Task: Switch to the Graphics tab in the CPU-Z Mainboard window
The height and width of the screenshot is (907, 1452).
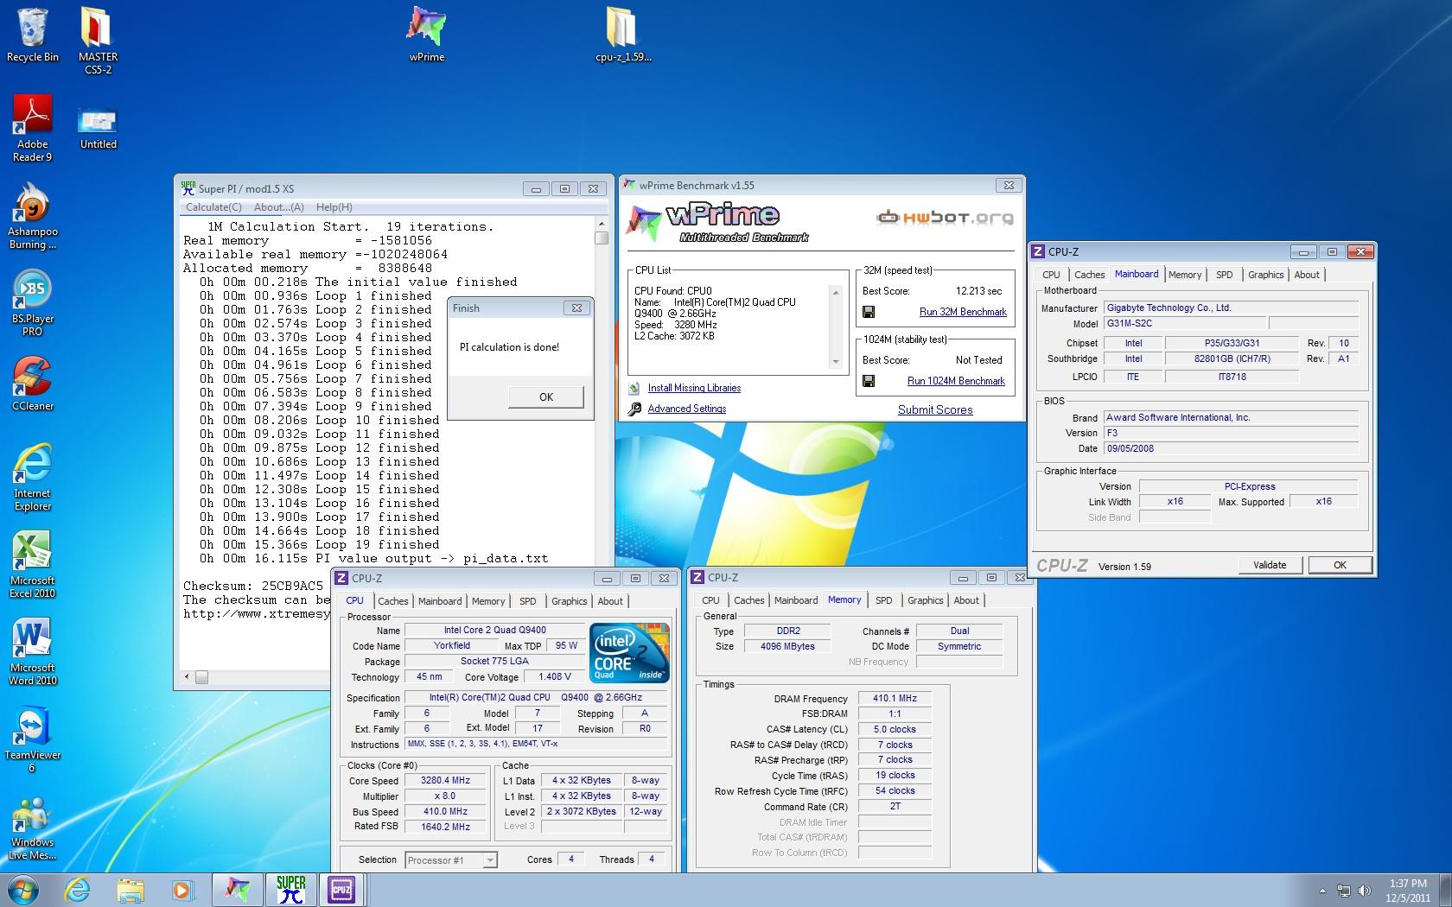Action: (x=1265, y=275)
